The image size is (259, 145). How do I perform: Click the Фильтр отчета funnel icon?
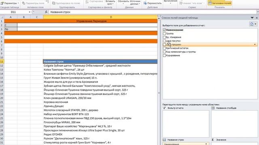[164, 108]
